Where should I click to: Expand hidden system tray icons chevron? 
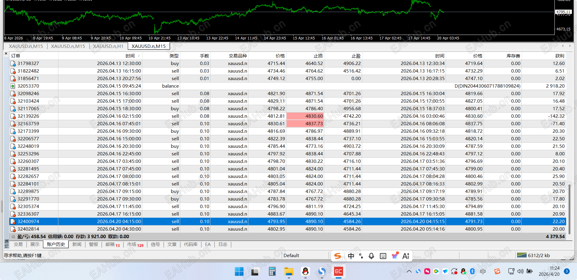(x=409, y=271)
